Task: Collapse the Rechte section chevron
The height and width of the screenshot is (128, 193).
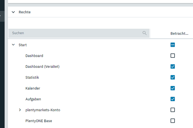Action: [13, 12]
